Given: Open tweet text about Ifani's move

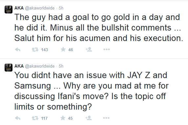Looking at the screenshot, I should click(x=91, y=91).
